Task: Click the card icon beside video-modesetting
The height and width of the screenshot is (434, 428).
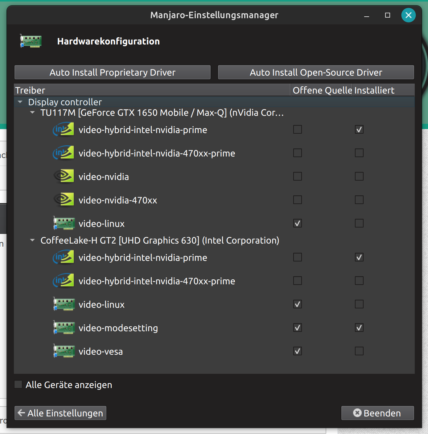Action: 64,328
